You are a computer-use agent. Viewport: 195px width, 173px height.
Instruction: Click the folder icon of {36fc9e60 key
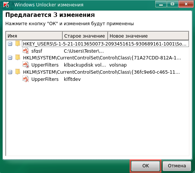(18, 72)
